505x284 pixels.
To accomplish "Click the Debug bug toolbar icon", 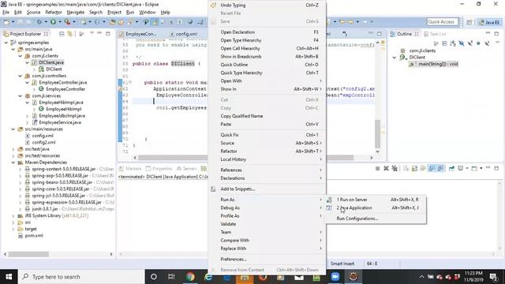I will click(39, 22).
